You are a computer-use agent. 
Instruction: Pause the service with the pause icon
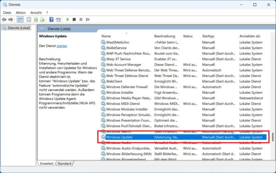(x=81, y=19)
